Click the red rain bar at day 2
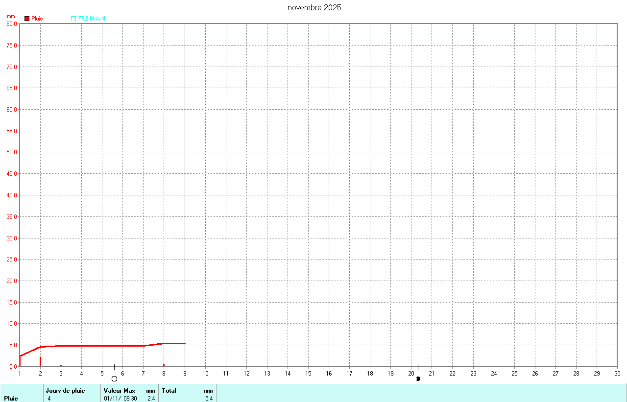Viewport: 627px width, 402px height. click(x=40, y=361)
